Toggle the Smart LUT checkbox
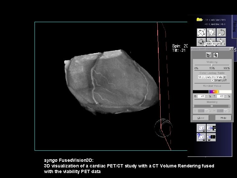The width and height of the screenshot is (237, 178). 212,80
